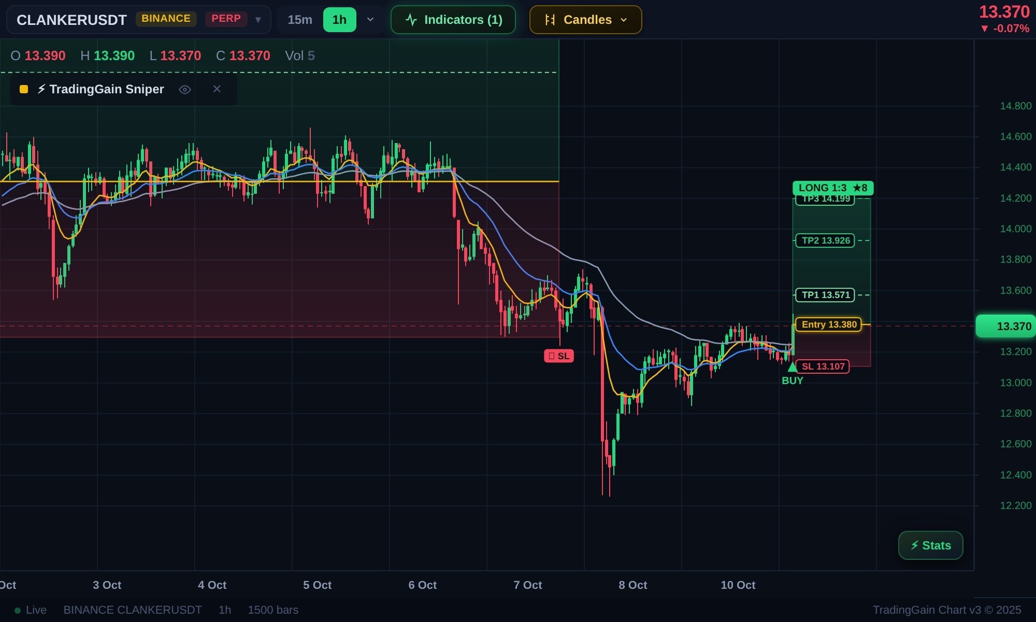1036x622 pixels.
Task: Remove the TradingGain Sniper indicator
Action: click(217, 89)
